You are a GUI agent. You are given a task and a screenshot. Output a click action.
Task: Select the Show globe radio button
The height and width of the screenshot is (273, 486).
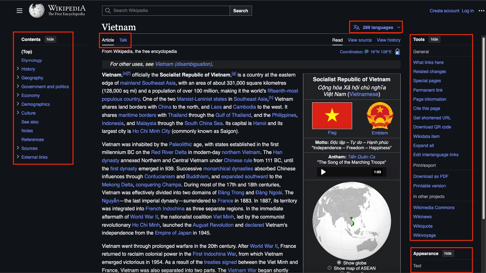(339, 263)
